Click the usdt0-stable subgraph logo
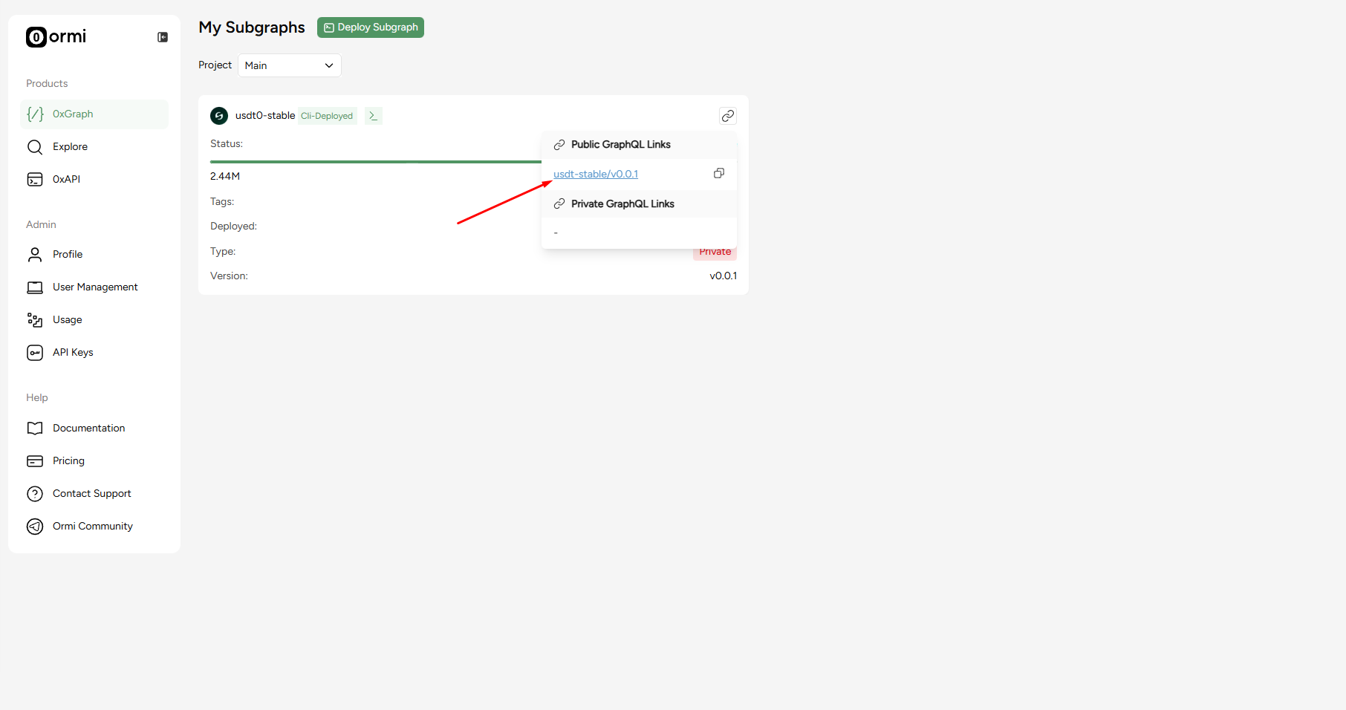This screenshot has height=710, width=1346. (219, 116)
